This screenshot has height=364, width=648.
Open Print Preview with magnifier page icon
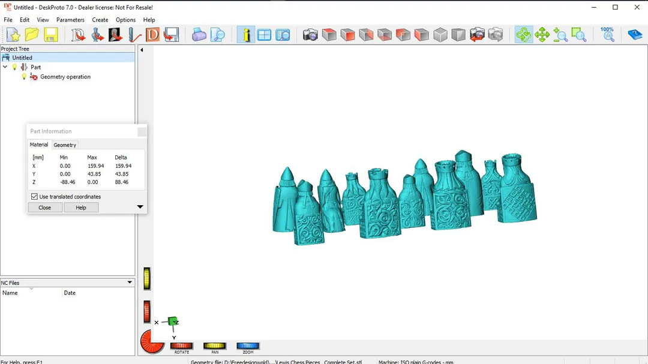[217, 35]
